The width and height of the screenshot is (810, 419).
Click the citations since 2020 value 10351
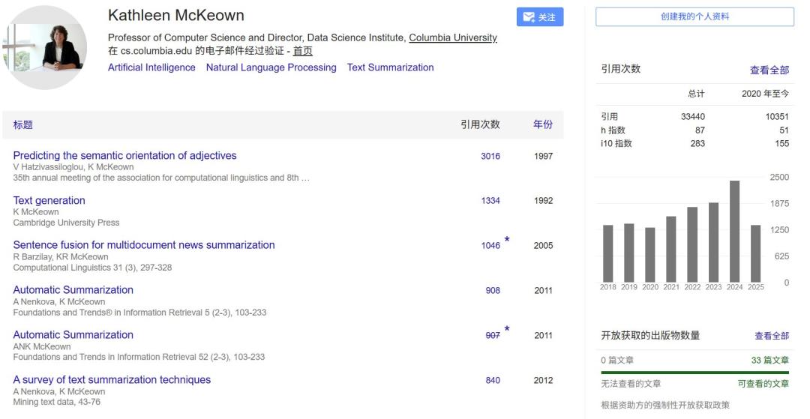coord(777,117)
